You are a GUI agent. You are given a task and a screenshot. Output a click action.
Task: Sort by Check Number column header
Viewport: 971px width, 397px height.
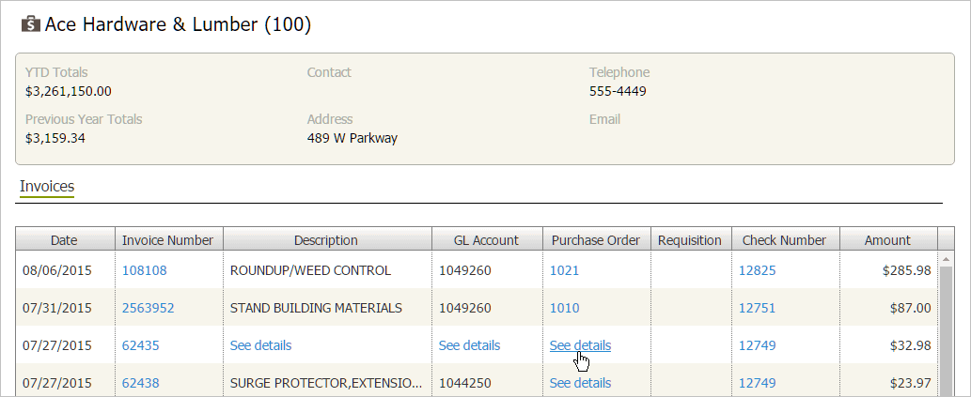(x=784, y=240)
